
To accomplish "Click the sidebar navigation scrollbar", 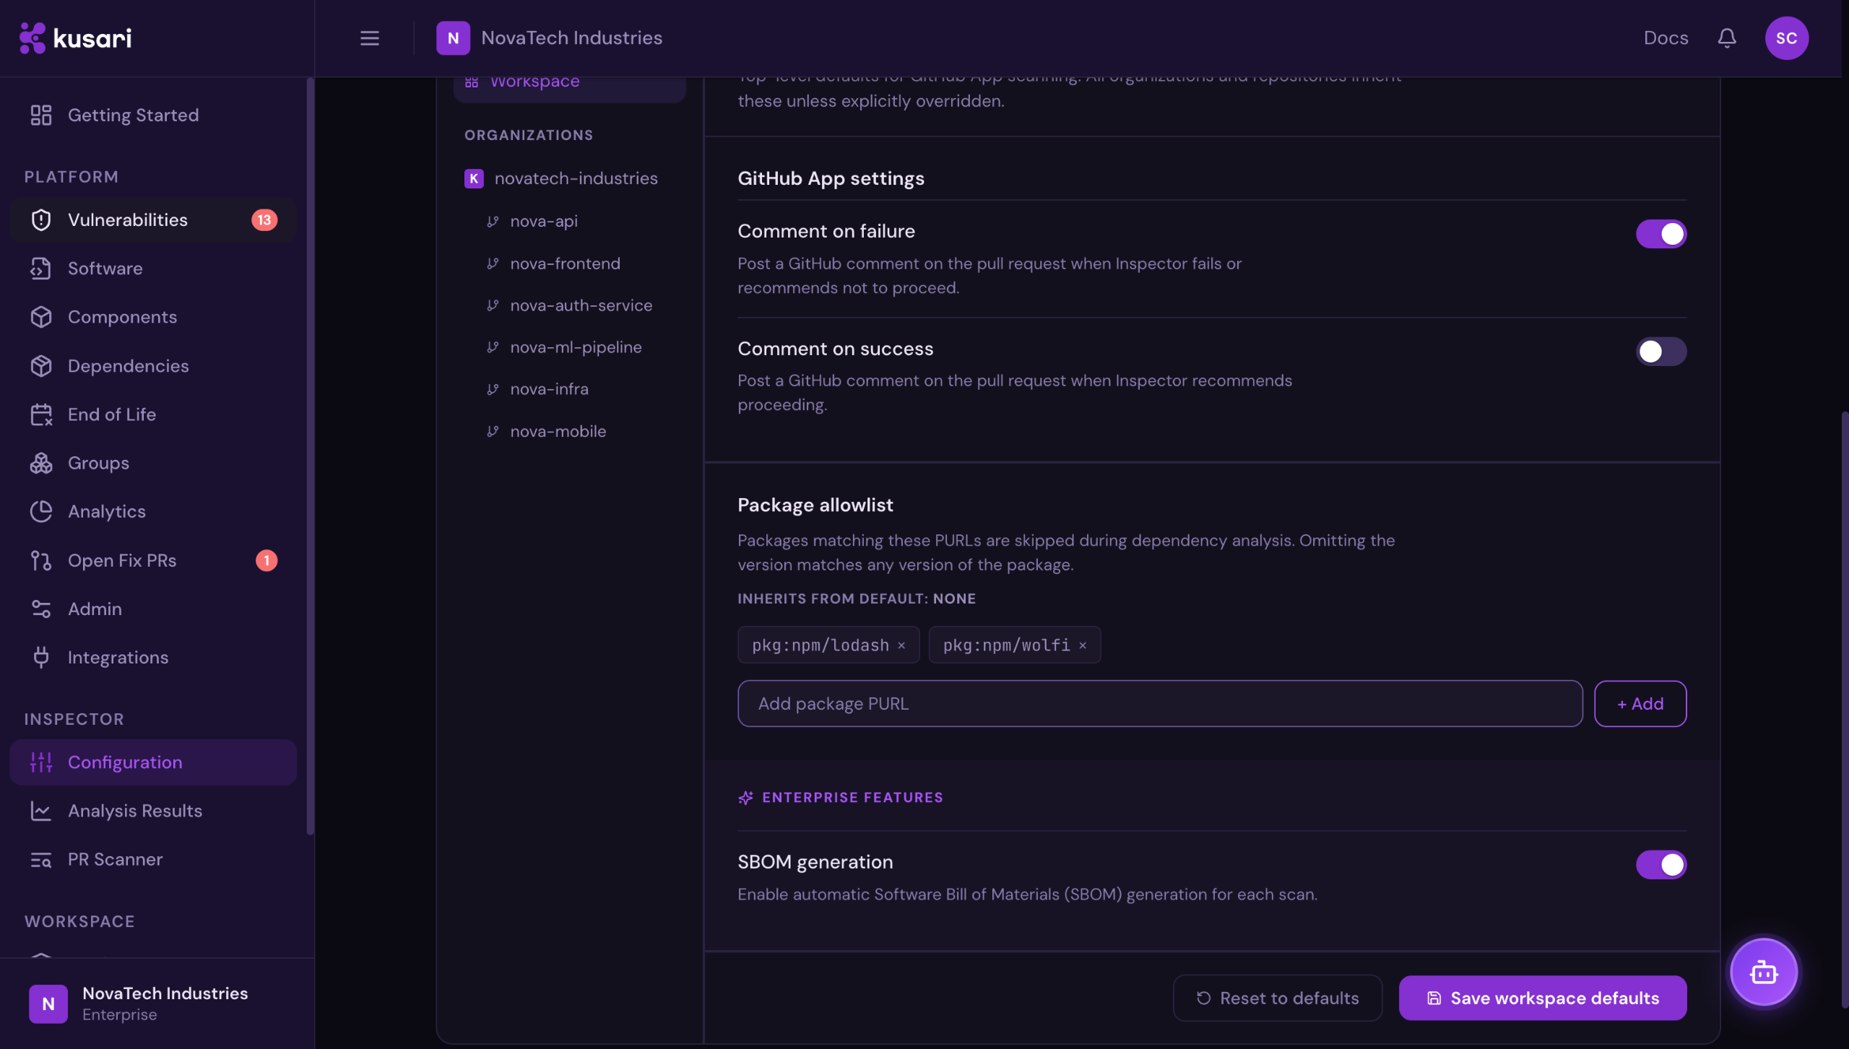I will coord(311,456).
